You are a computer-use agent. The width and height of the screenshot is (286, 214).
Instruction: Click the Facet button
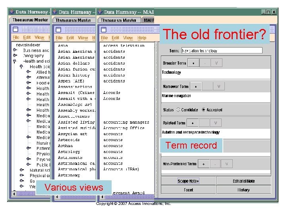(x=188, y=190)
